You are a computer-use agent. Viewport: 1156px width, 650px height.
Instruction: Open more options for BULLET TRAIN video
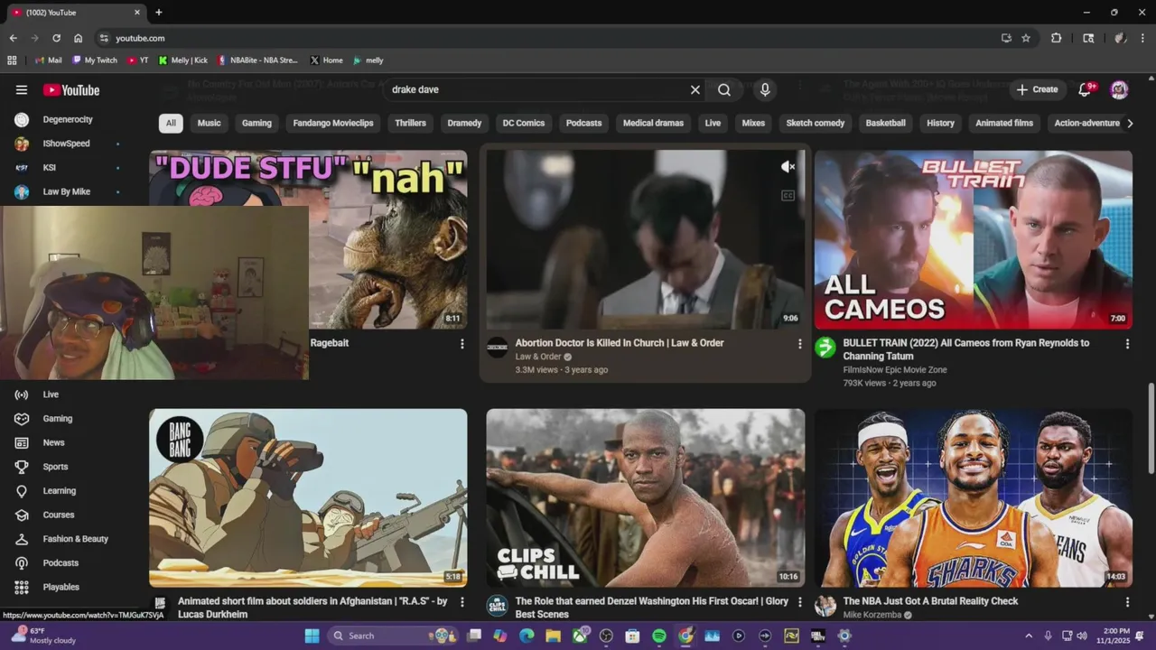click(1127, 343)
